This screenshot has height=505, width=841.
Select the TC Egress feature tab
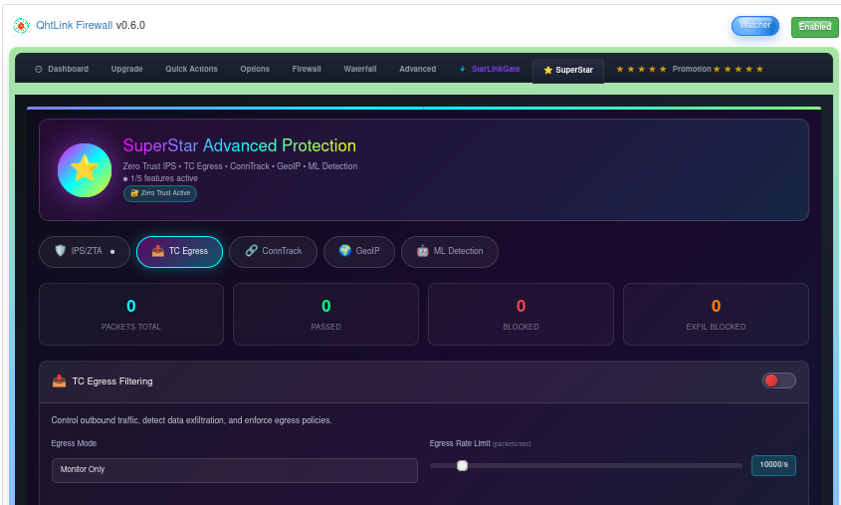(x=180, y=252)
